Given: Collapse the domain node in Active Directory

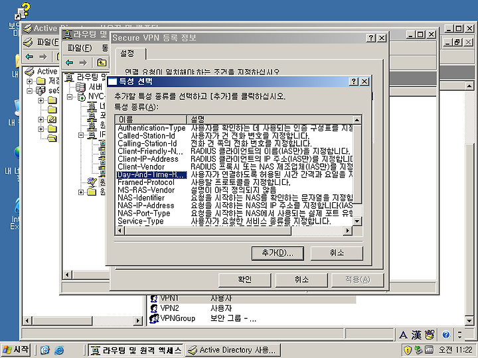Looking at the screenshot, I should (30, 91).
